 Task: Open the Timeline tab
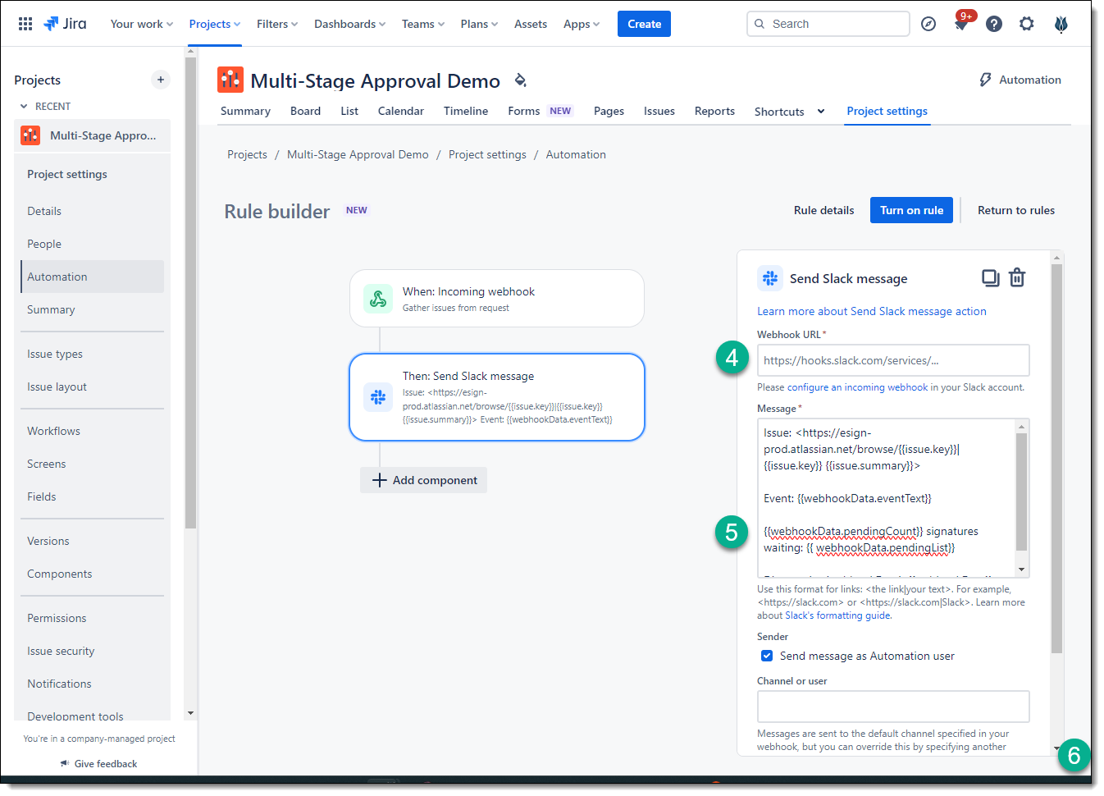click(x=465, y=111)
